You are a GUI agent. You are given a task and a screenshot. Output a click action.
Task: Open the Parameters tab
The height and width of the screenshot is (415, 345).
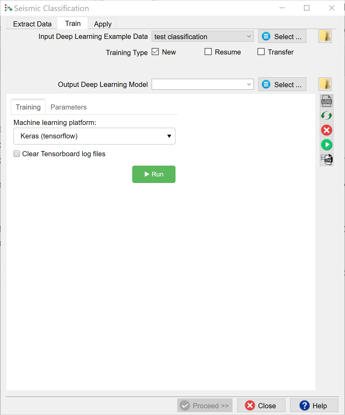click(69, 107)
